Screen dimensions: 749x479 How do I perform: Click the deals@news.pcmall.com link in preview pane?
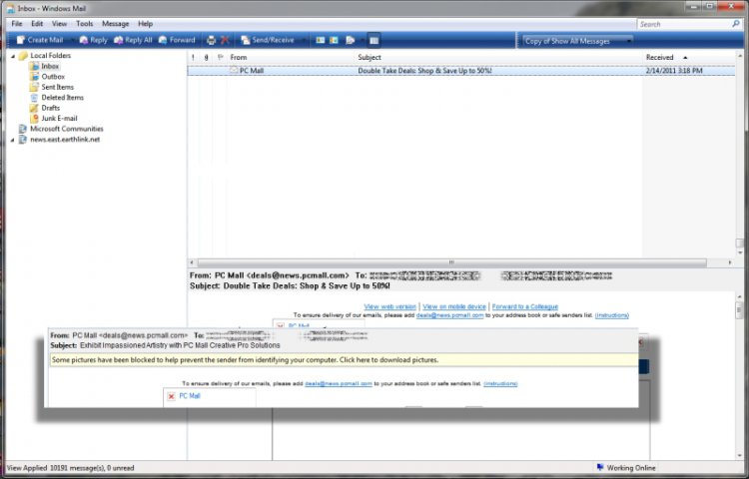point(450,315)
